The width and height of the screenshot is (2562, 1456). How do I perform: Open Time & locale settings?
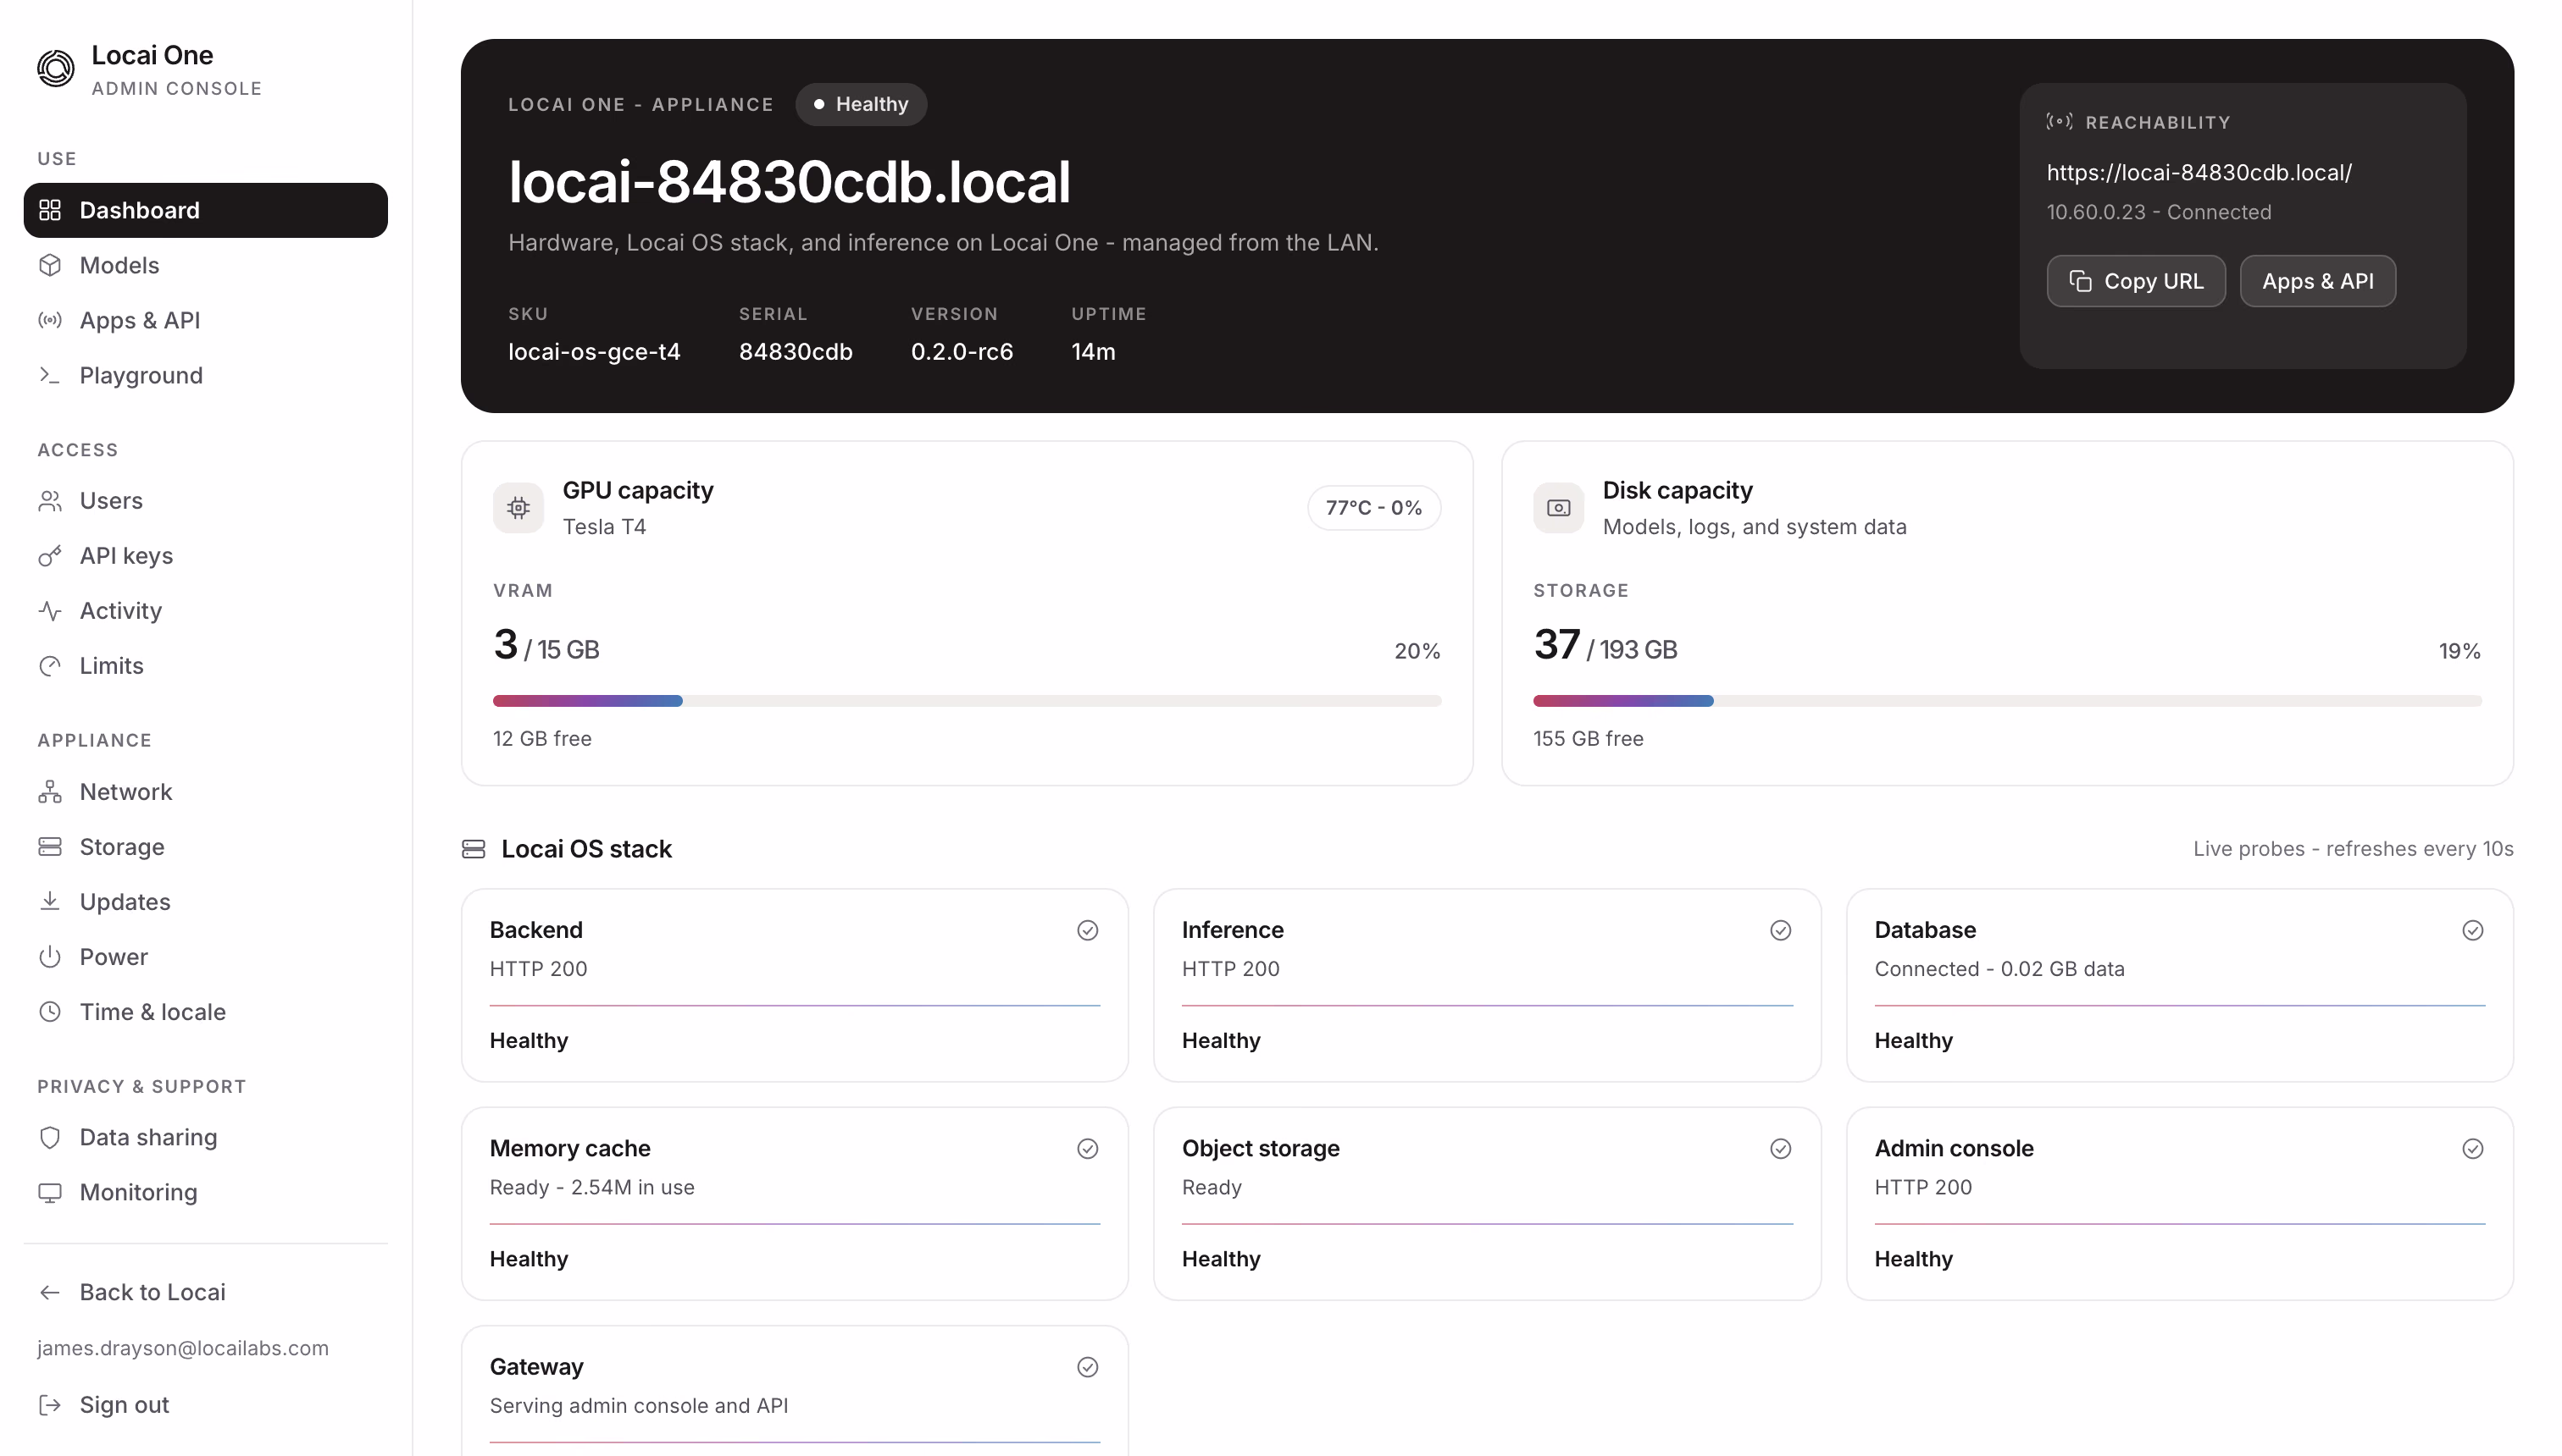pyautogui.click(x=205, y=1011)
